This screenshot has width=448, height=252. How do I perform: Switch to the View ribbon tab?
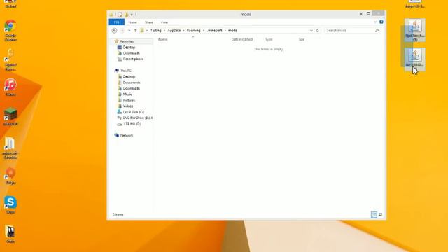(x=164, y=22)
